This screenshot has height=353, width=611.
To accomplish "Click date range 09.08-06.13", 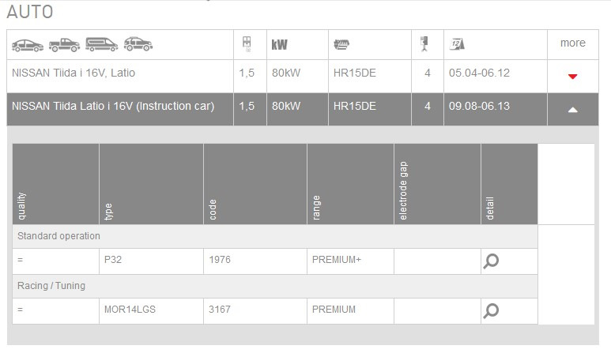I will point(479,106).
